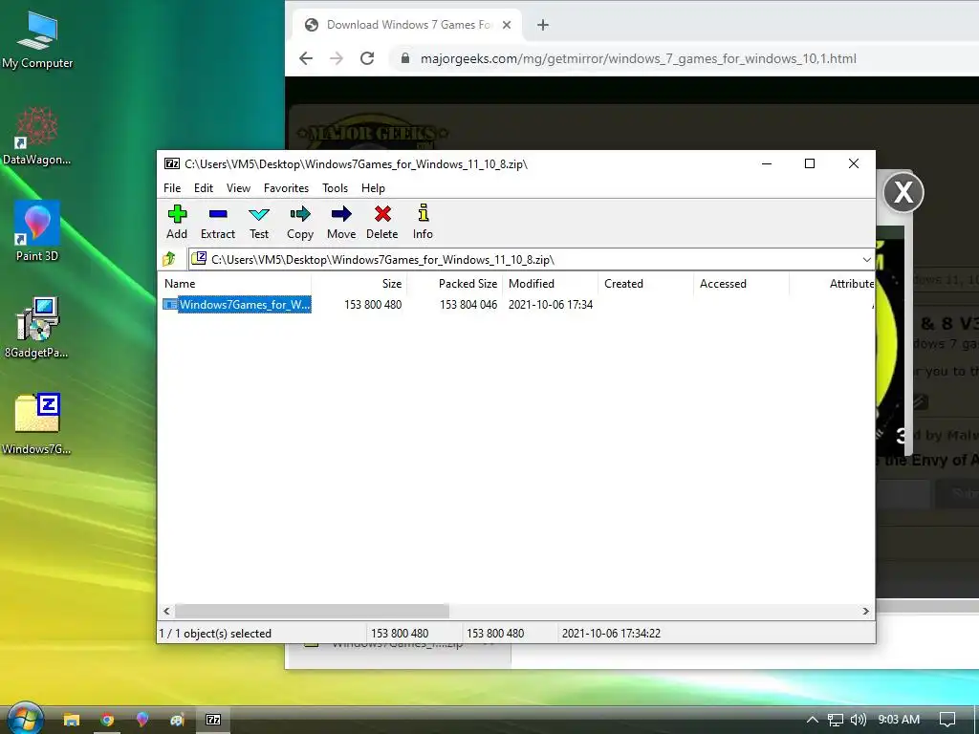Select the 8GadgetPack installer desktop icon

click(37, 328)
